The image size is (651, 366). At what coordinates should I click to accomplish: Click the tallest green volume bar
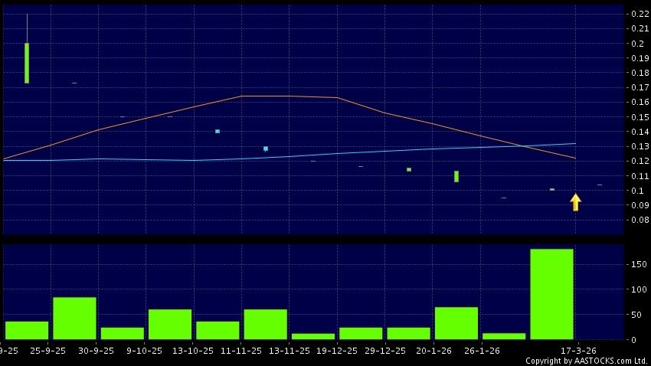coord(551,294)
